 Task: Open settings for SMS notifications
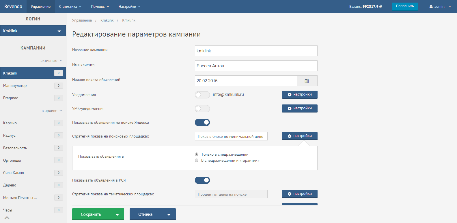click(299, 108)
